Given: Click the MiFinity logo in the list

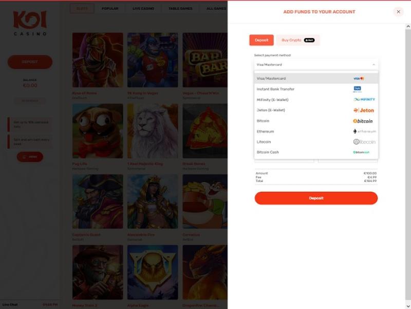Looking at the screenshot, I should (364, 99).
